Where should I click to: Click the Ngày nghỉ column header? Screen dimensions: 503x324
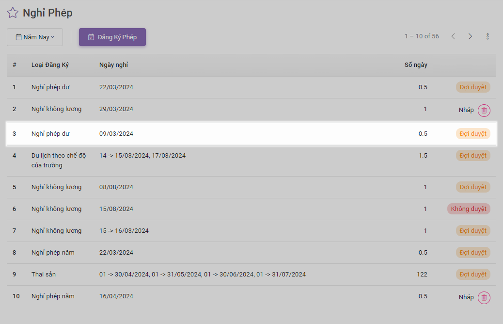click(x=113, y=65)
